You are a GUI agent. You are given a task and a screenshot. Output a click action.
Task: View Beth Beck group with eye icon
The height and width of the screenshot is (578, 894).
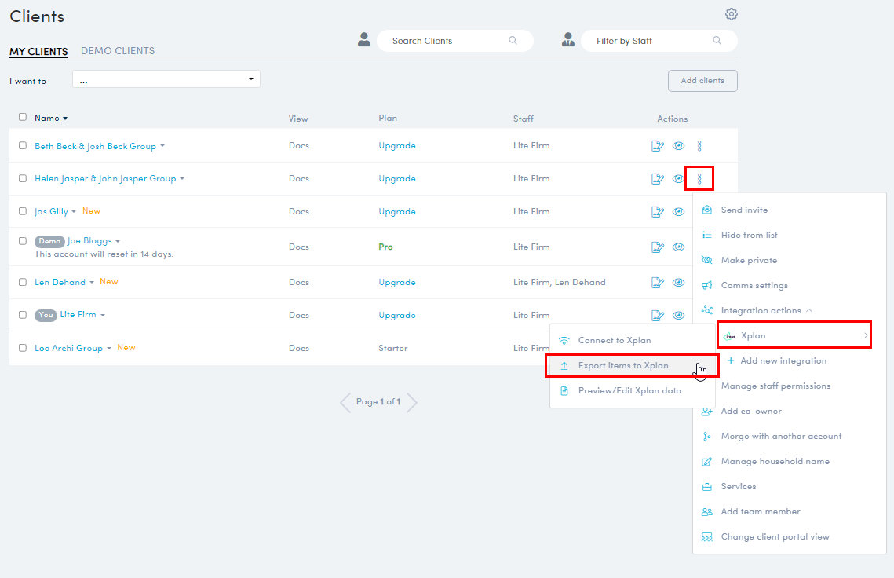(678, 146)
